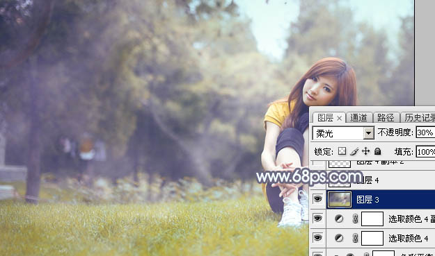Toggle visibility of 选取颜色 4 副本 layer
The width and height of the screenshot is (435, 256).
[x=317, y=219]
